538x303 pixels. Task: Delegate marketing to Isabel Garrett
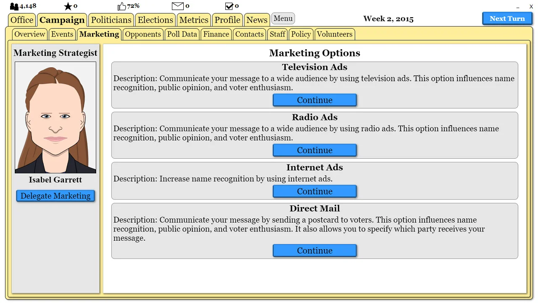coord(55,195)
